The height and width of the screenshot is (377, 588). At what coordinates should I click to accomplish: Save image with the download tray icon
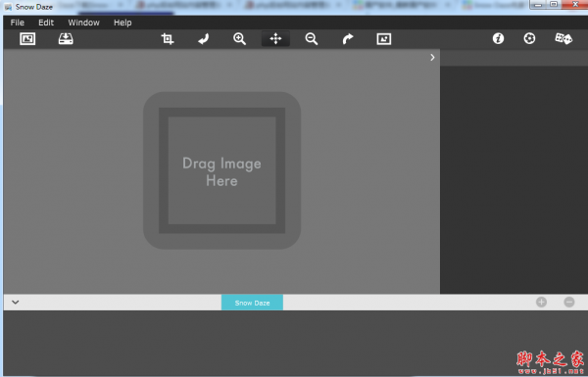tap(66, 38)
